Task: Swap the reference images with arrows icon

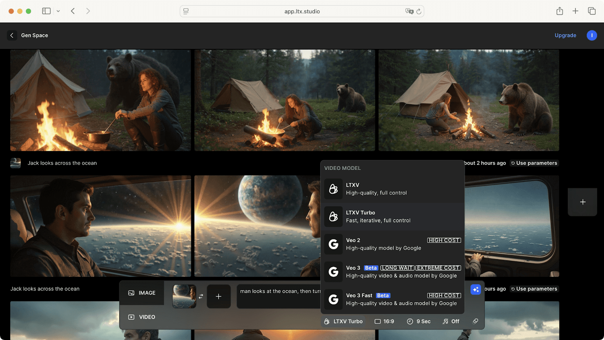Action: pyautogui.click(x=201, y=297)
